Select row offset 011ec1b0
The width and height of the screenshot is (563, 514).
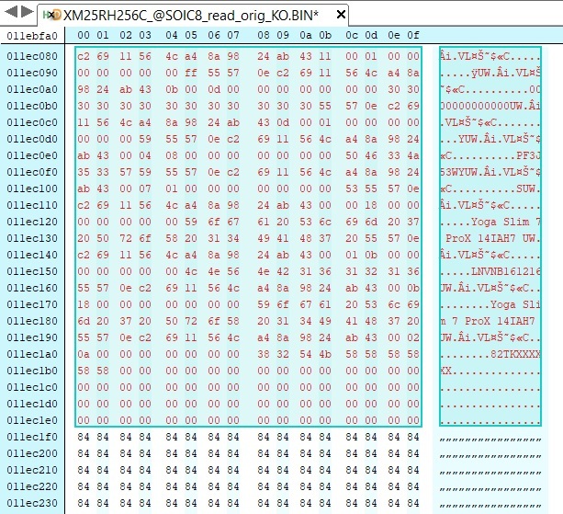[32, 371]
